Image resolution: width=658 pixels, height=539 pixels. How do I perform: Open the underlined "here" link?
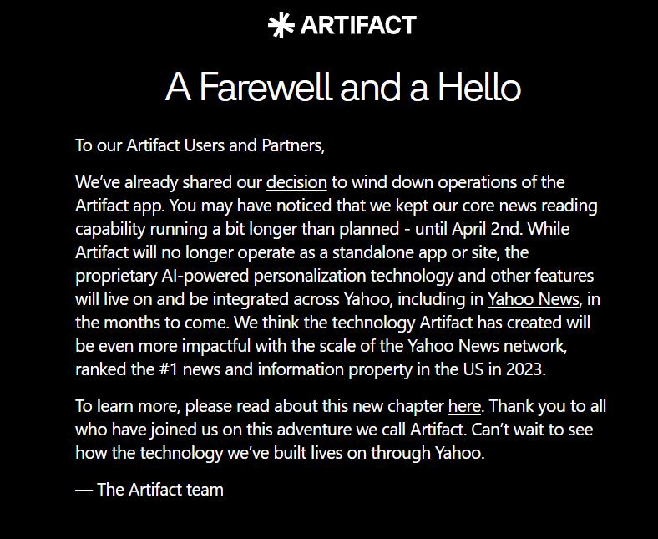[x=464, y=407]
